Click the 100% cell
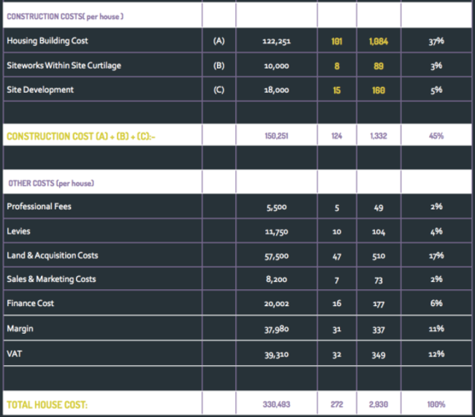Screen dimensions: 475x417 tap(436, 405)
